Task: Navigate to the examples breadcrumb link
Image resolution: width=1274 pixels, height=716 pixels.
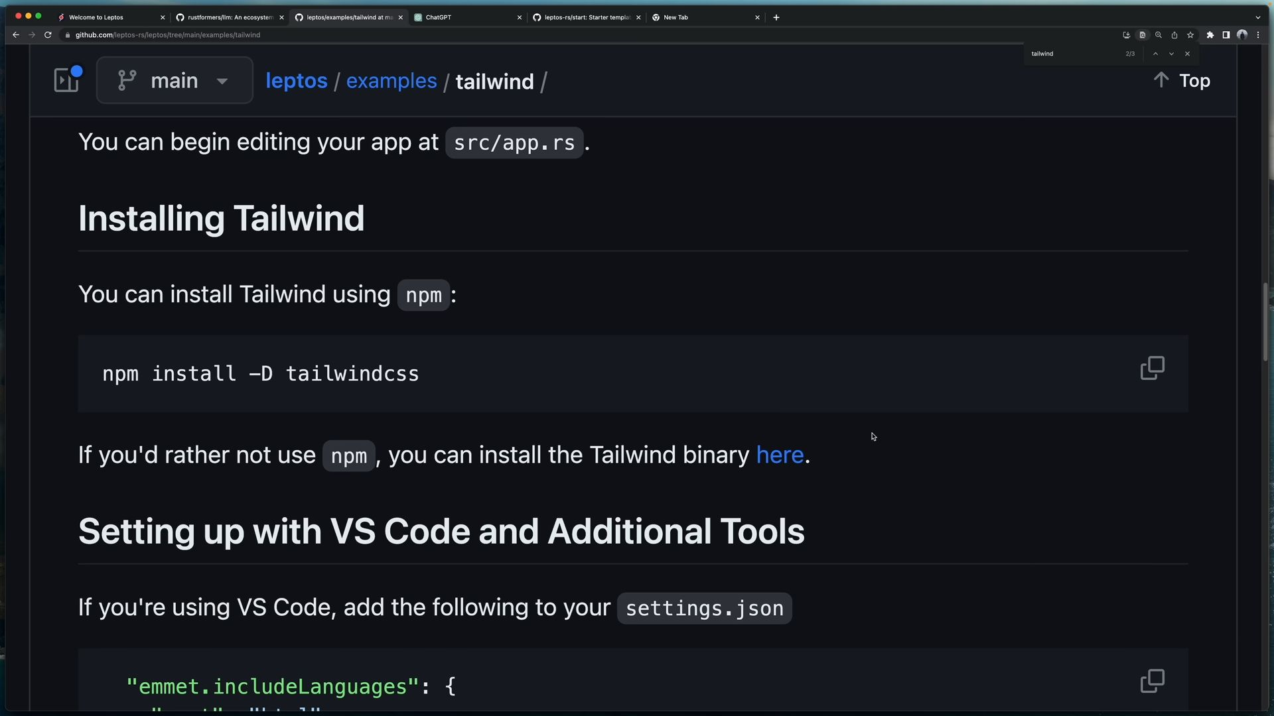Action: click(391, 81)
